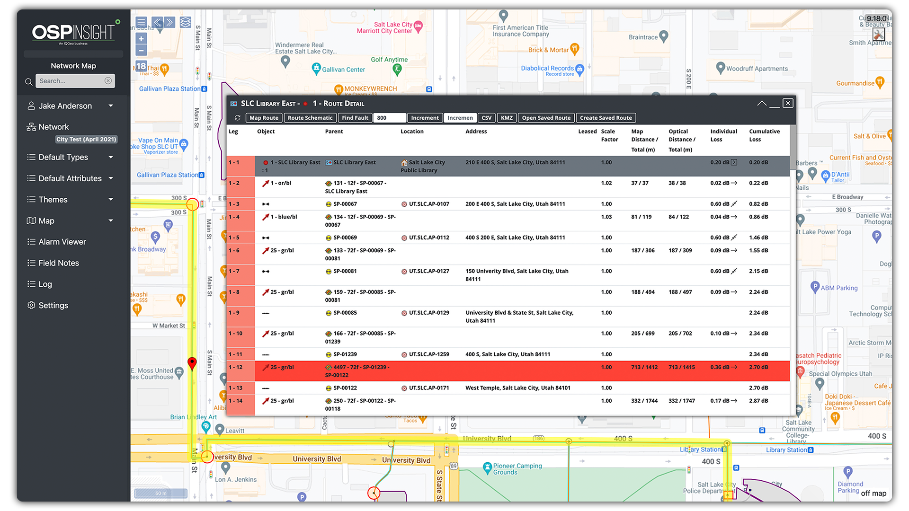The image size is (909, 511).
Task: Click the 'off map' label
Action: pos(873,493)
